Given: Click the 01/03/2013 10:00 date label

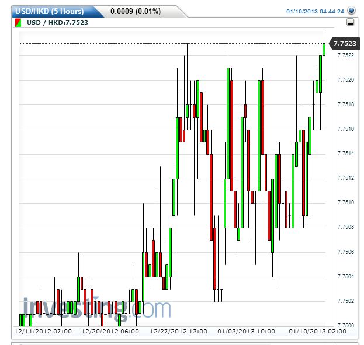Looking at the screenshot, I should point(247,332).
